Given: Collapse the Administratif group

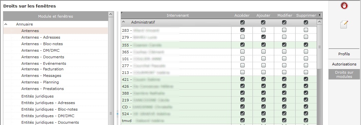Looking at the screenshot, I should click(123, 22).
